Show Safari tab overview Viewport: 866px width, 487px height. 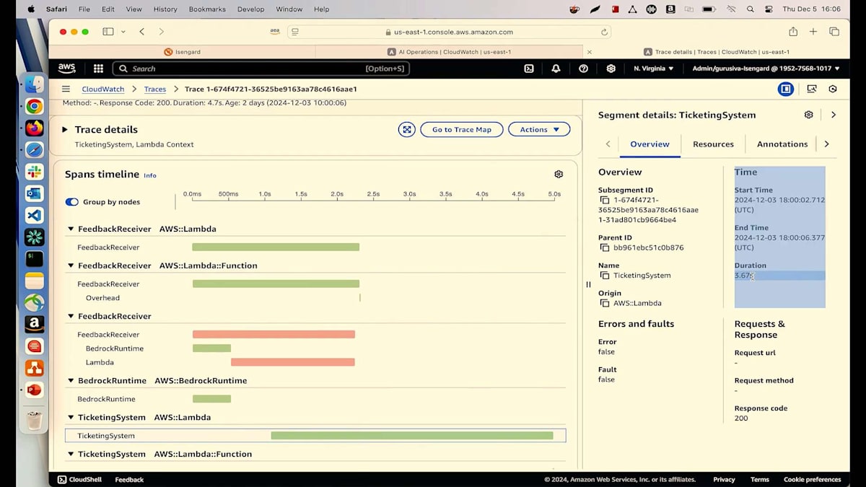[x=834, y=32]
